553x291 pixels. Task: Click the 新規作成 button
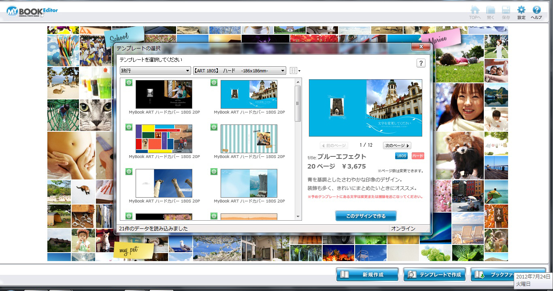(x=367, y=275)
